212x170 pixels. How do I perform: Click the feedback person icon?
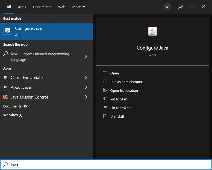pyautogui.click(x=181, y=7)
